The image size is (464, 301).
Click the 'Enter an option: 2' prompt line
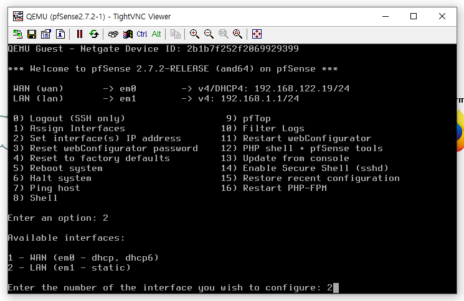58,218
